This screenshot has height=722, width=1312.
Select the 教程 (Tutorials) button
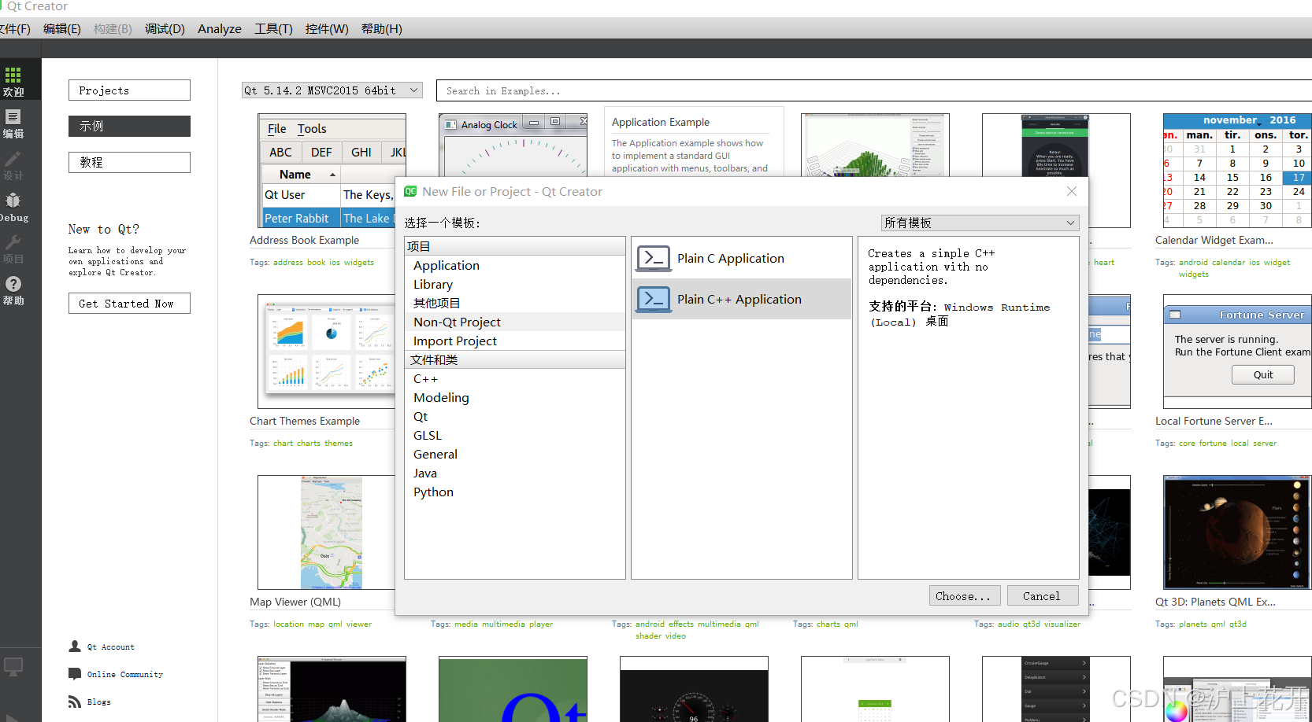(129, 162)
